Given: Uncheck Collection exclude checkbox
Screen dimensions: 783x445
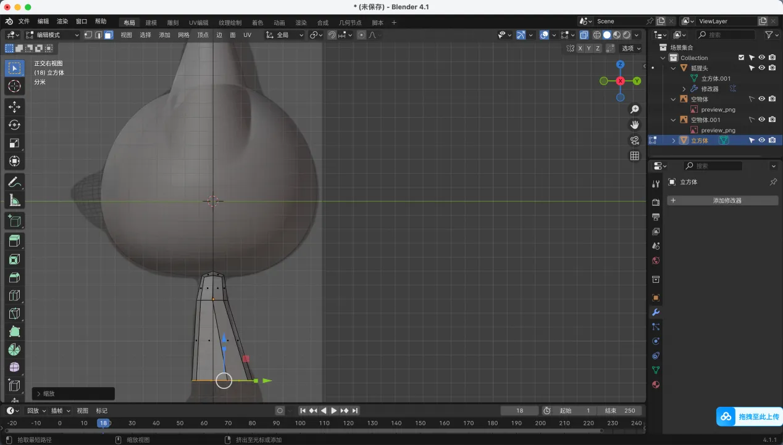Looking at the screenshot, I should coord(741,57).
